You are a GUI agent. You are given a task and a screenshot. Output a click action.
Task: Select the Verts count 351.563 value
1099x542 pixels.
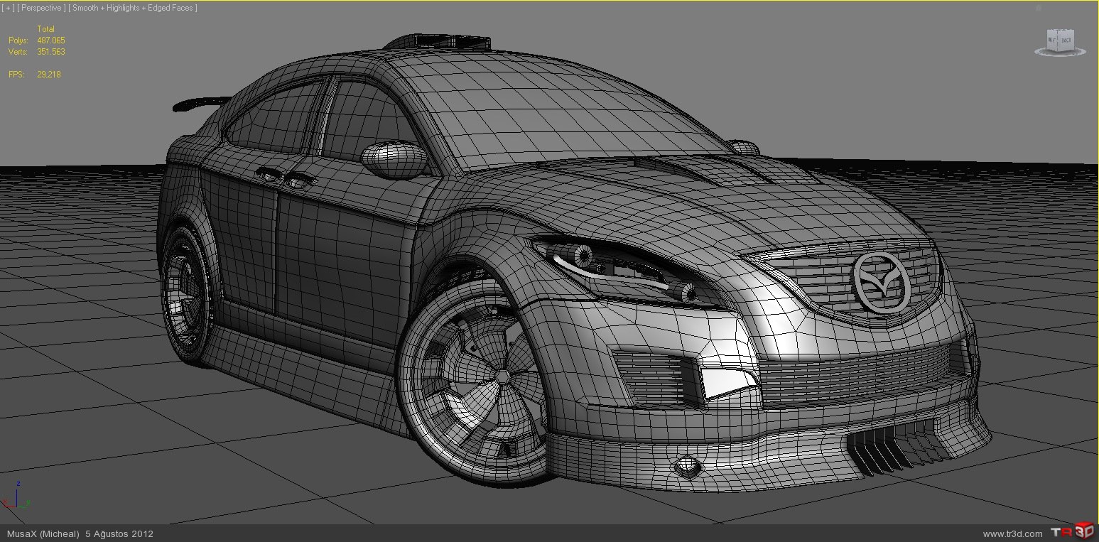51,52
